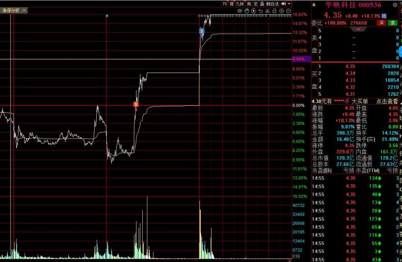This screenshot has width=402, height=262.
Task: Click the red B buy marker on chart
Action: (x=136, y=104)
